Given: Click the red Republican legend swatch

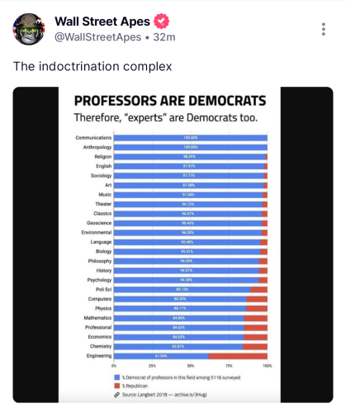Looking at the screenshot, I should pyautogui.click(x=117, y=386).
